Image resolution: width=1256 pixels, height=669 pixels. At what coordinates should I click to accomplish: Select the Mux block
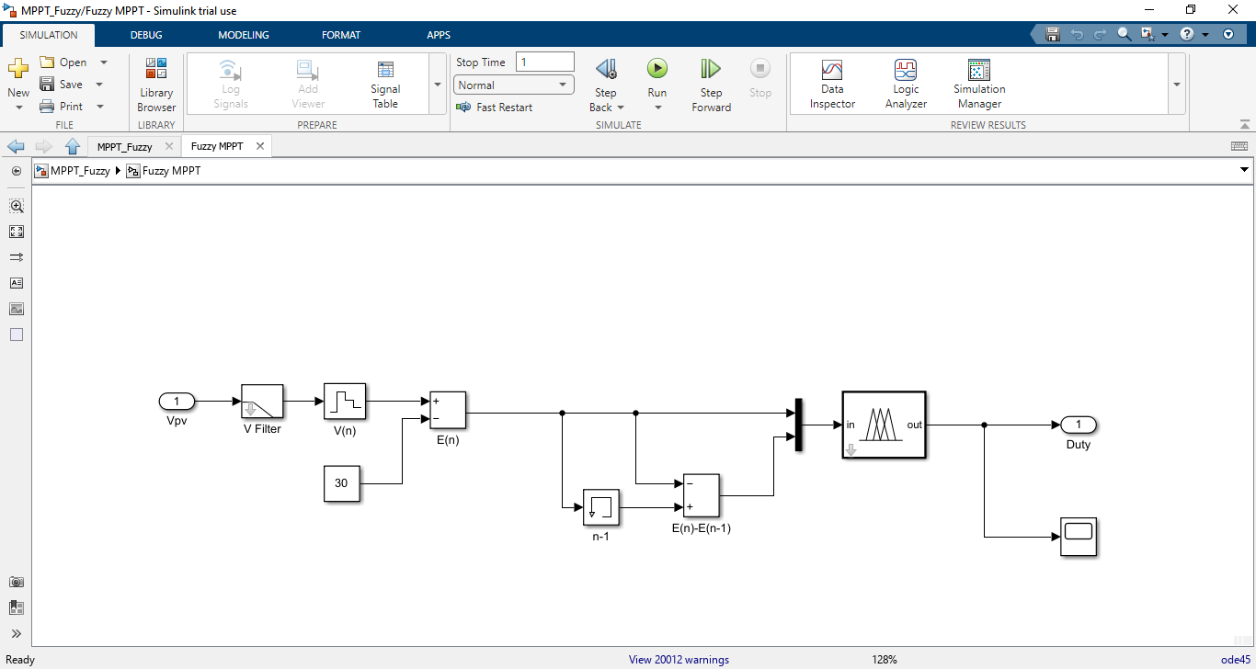click(x=798, y=425)
